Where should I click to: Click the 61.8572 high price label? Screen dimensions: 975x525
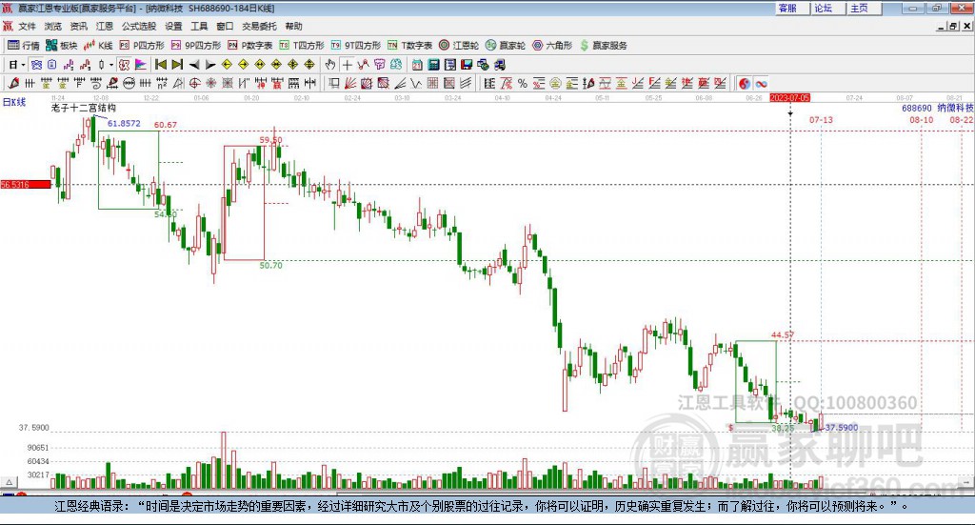tap(124, 123)
